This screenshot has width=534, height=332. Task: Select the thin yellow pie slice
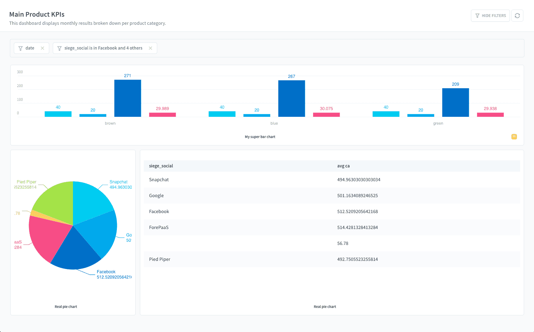39,214
